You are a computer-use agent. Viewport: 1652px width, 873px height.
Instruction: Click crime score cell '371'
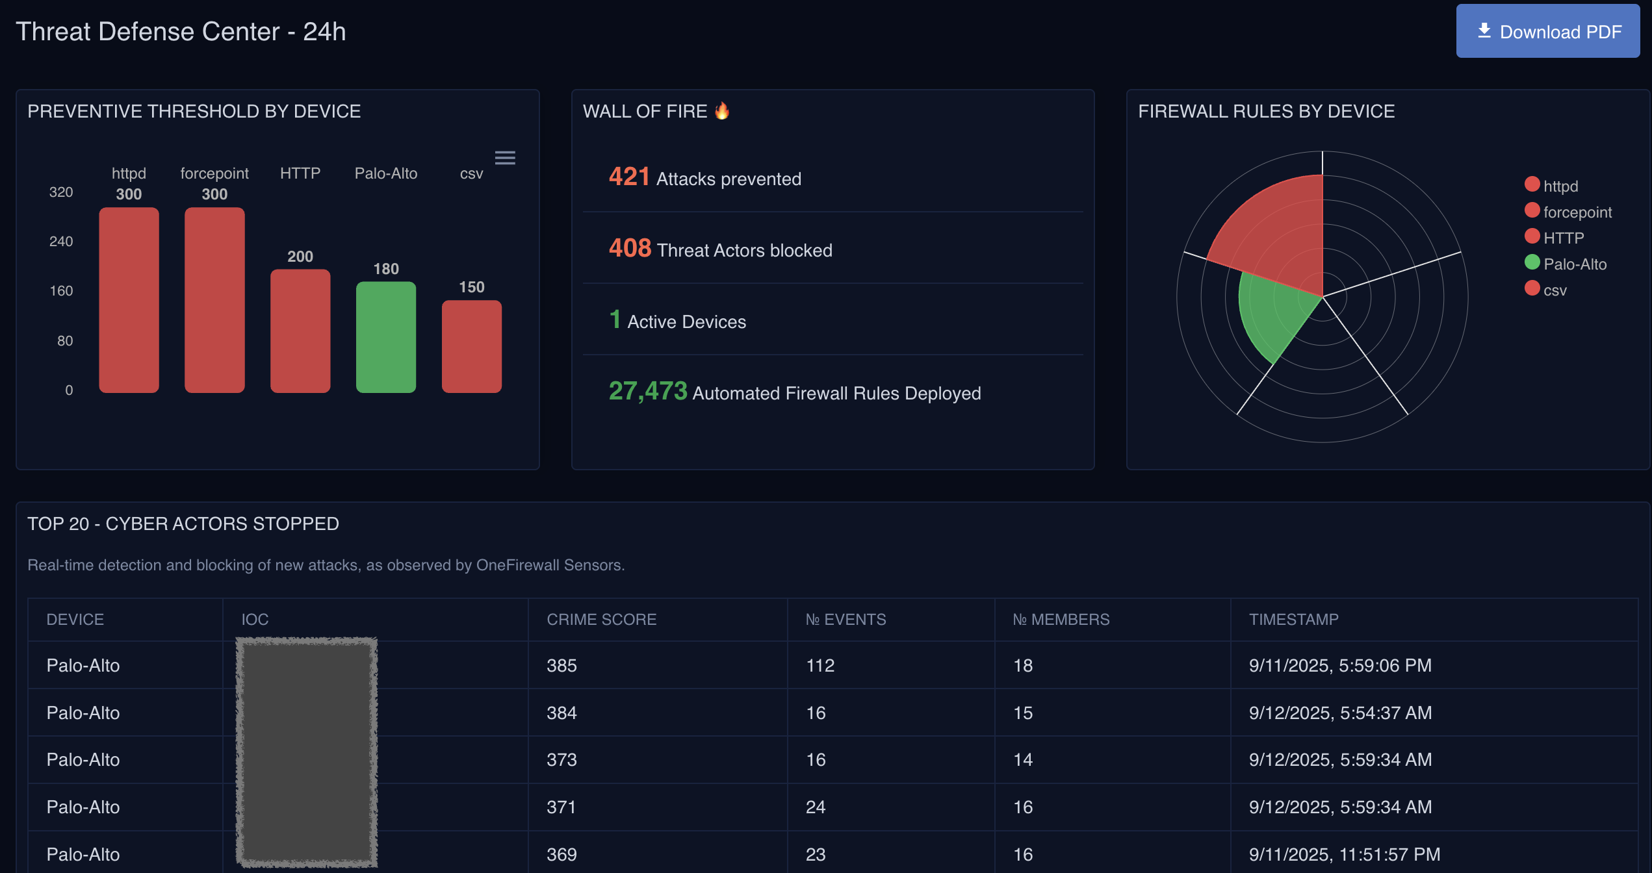click(561, 807)
